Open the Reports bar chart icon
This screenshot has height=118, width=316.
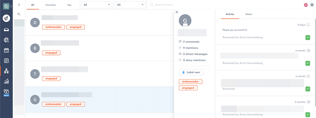[6, 81]
